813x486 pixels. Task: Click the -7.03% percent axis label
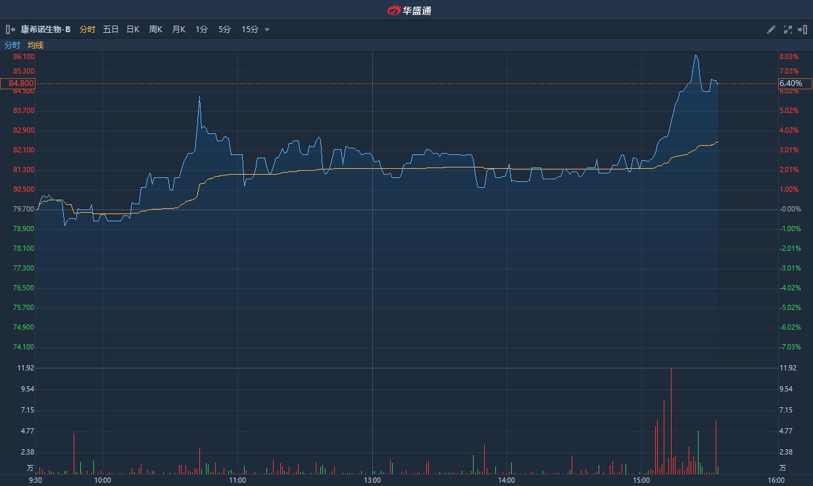789,347
